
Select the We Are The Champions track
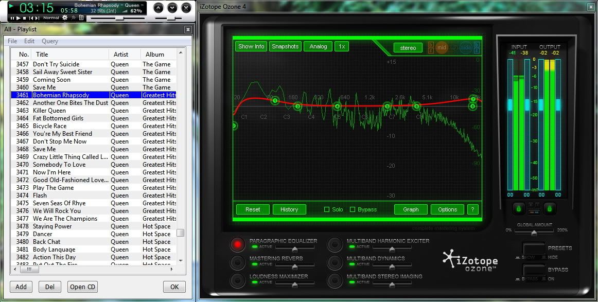[x=94, y=219]
